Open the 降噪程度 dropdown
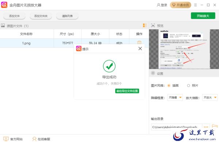 (x=175, y=98)
